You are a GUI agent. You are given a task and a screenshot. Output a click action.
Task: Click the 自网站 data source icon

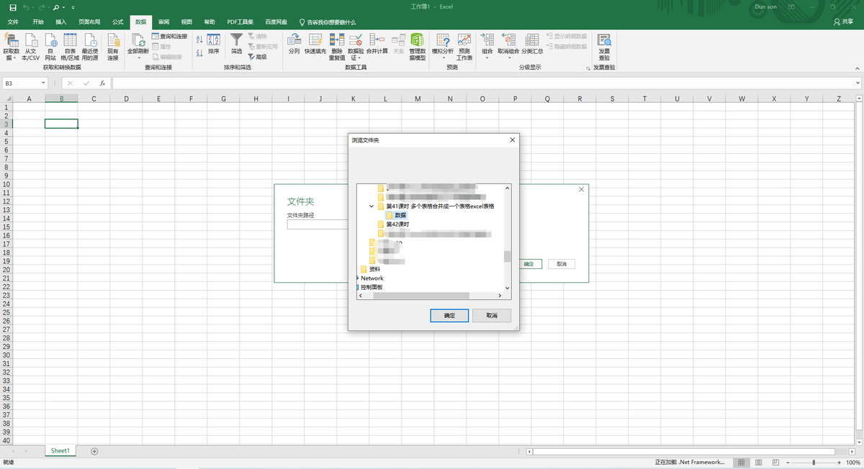coord(50,41)
